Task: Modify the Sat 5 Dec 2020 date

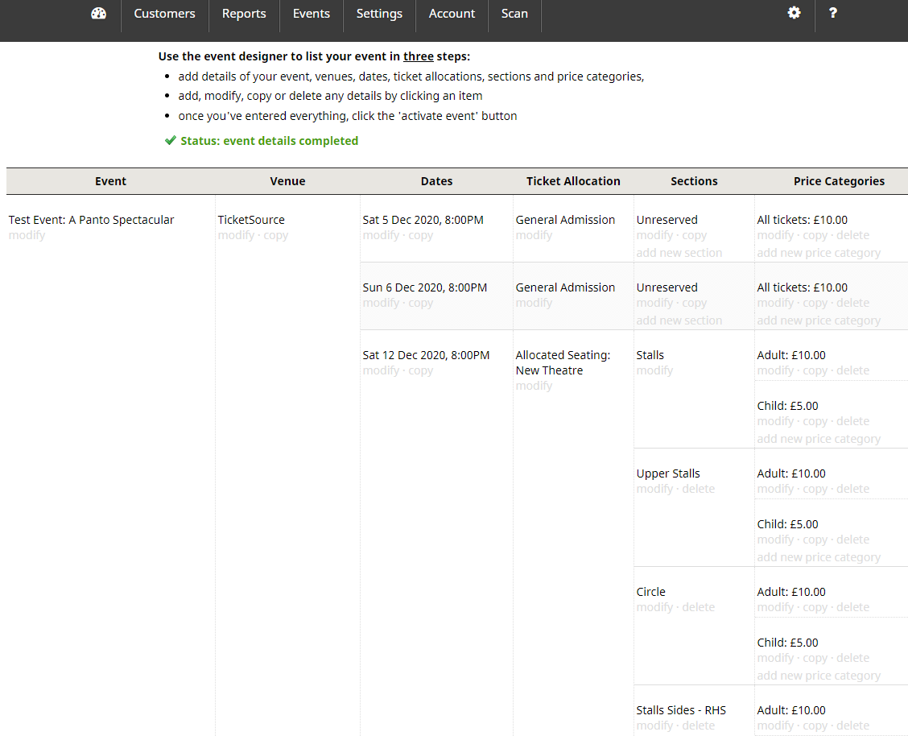Action: pos(381,236)
